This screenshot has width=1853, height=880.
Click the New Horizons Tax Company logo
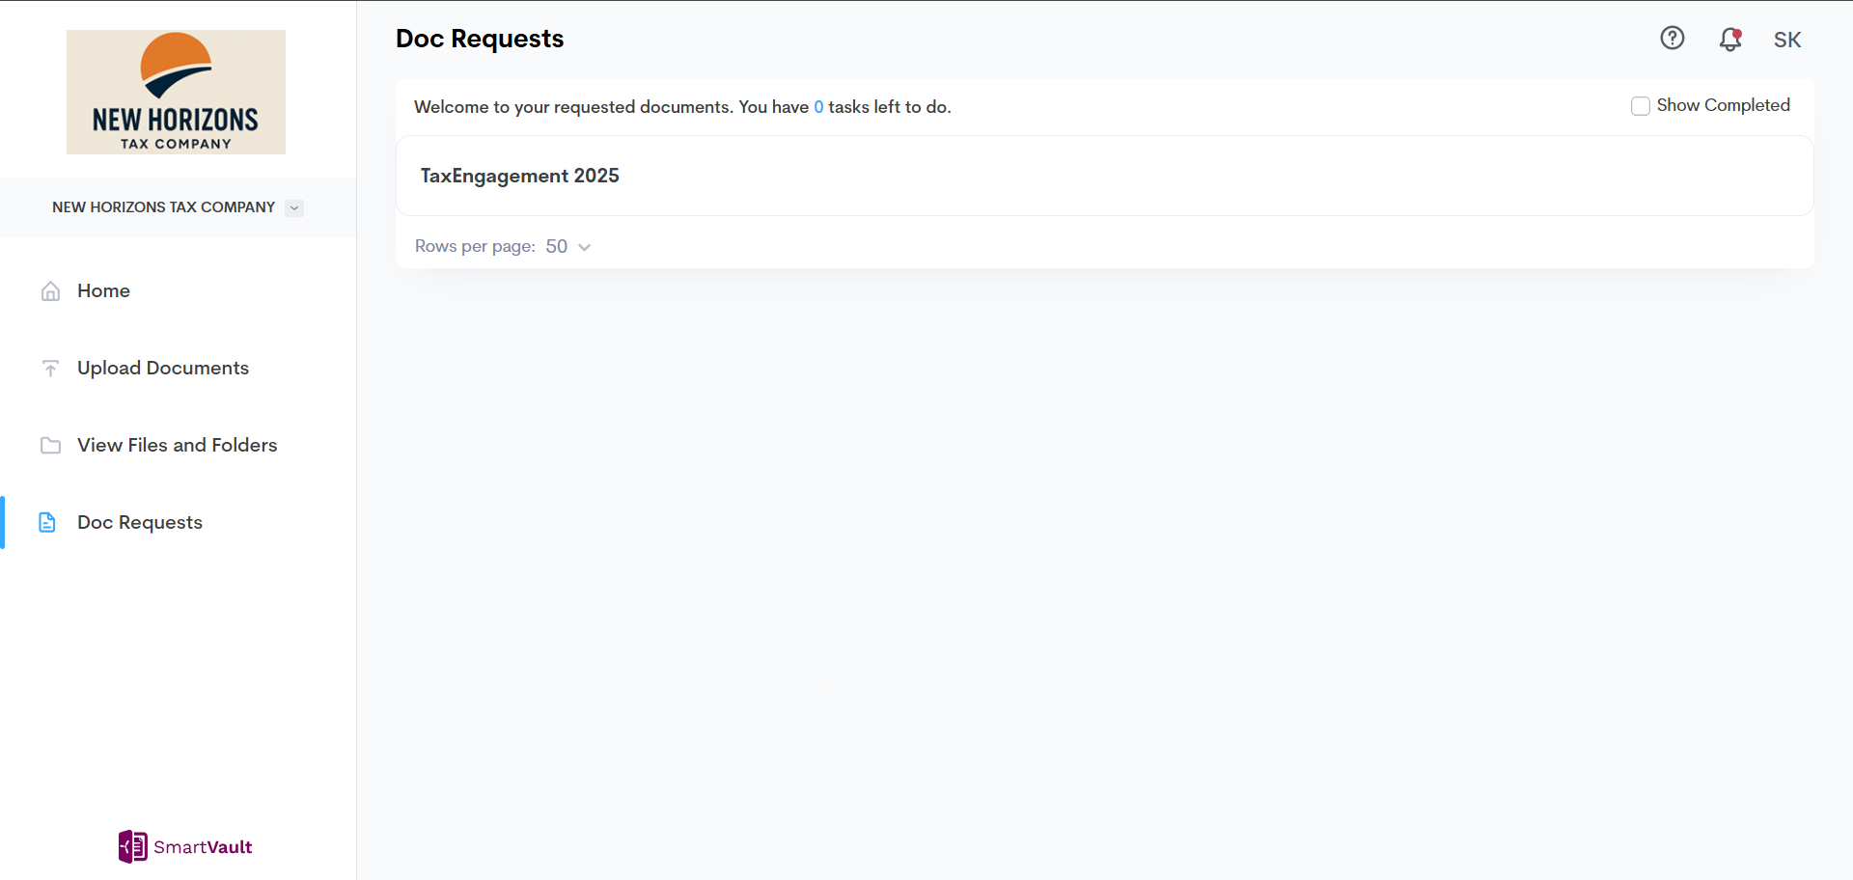pos(175,92)
